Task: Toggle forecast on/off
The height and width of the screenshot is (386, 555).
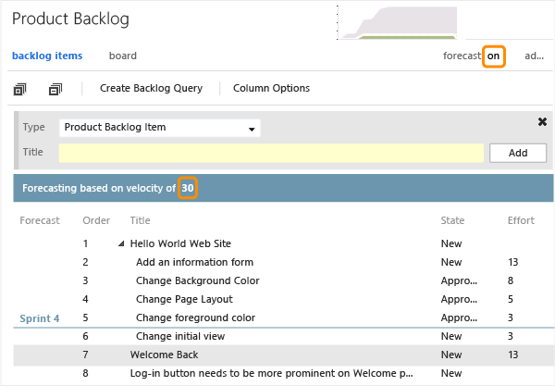Action: point(494,56)
